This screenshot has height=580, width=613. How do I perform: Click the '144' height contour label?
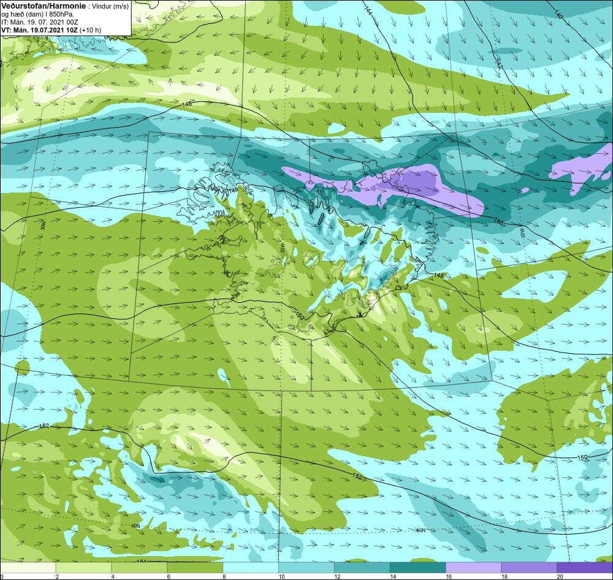pyautogui.click(x=368, y=11)
